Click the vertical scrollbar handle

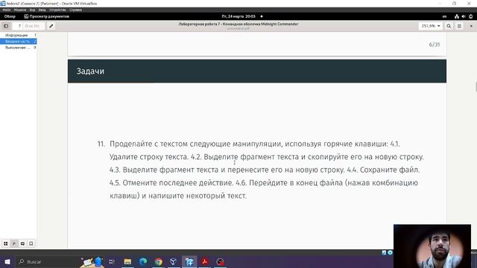tap(476, 86)
